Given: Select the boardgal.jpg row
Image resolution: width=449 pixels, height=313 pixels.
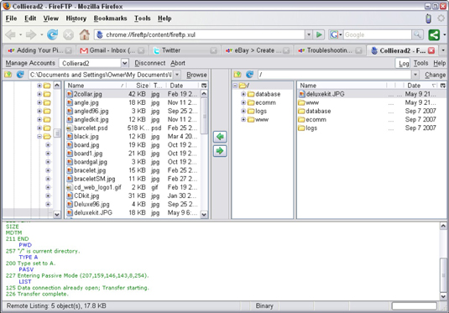Looking at the screenshot, I should (133, 162).
